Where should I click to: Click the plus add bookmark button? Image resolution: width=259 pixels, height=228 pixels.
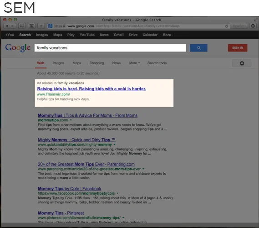(41, 26)
